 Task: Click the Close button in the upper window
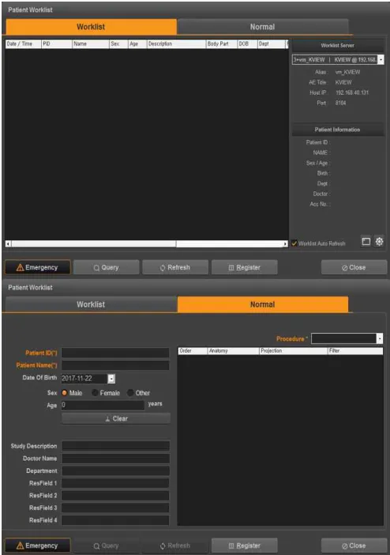[x=354, y=267]
